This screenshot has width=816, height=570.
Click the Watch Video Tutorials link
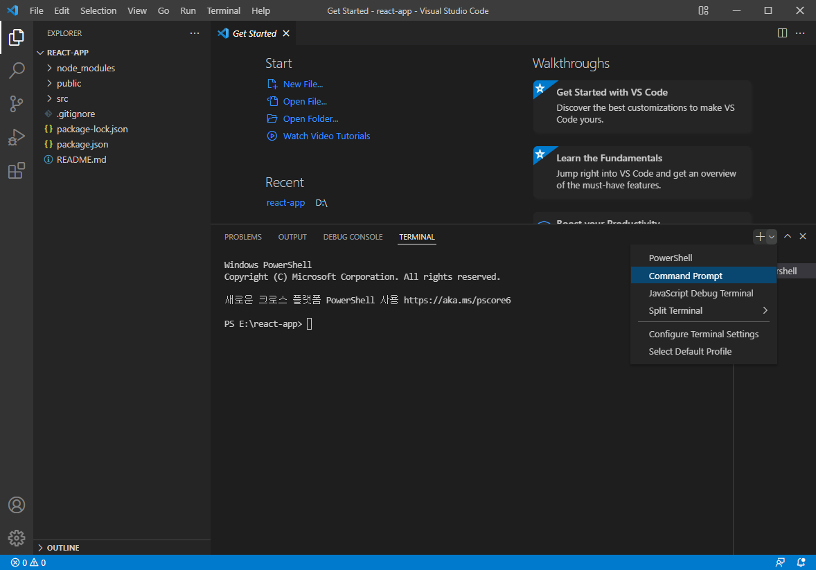(x=326, y=136)
